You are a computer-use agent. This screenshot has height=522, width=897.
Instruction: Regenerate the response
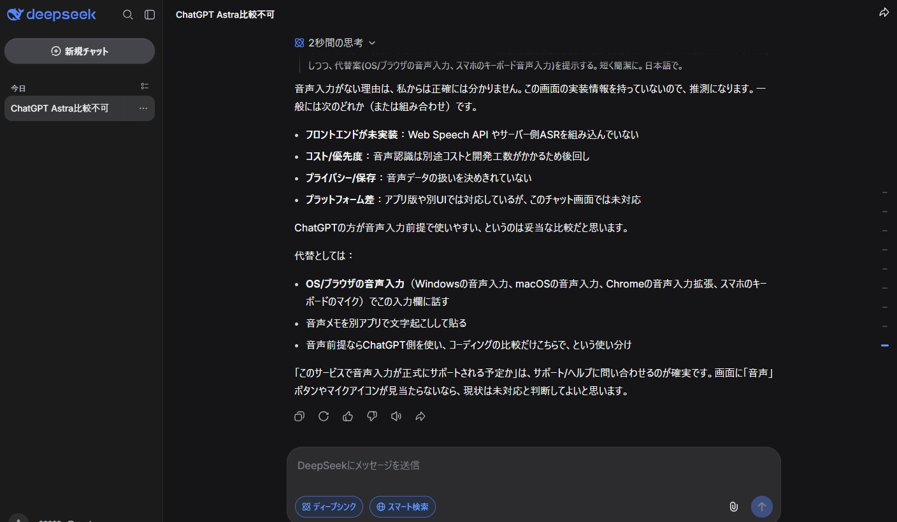point(324,416)
